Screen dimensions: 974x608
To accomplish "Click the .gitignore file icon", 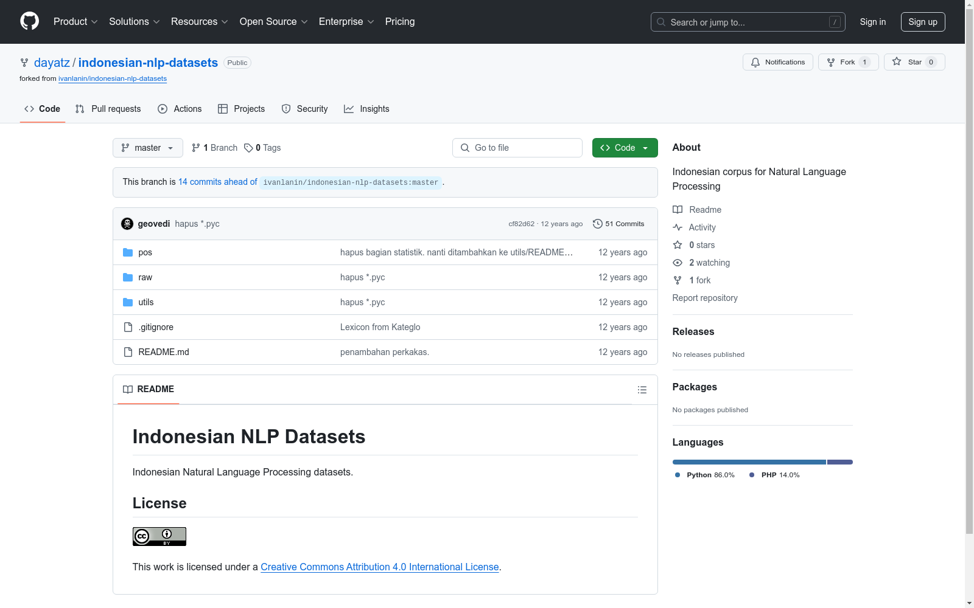I will tap(128, 327).
